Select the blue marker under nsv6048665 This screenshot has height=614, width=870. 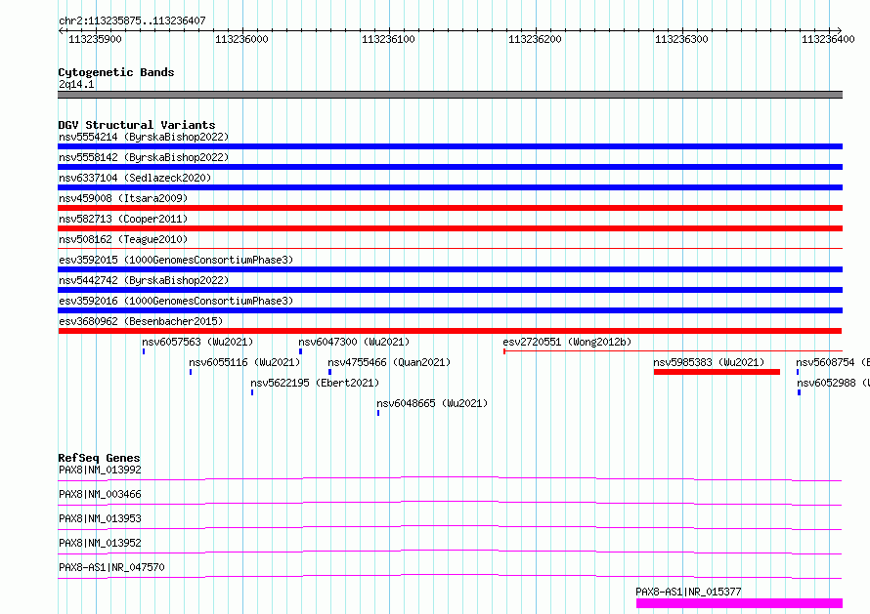click(x=378, y=413)
